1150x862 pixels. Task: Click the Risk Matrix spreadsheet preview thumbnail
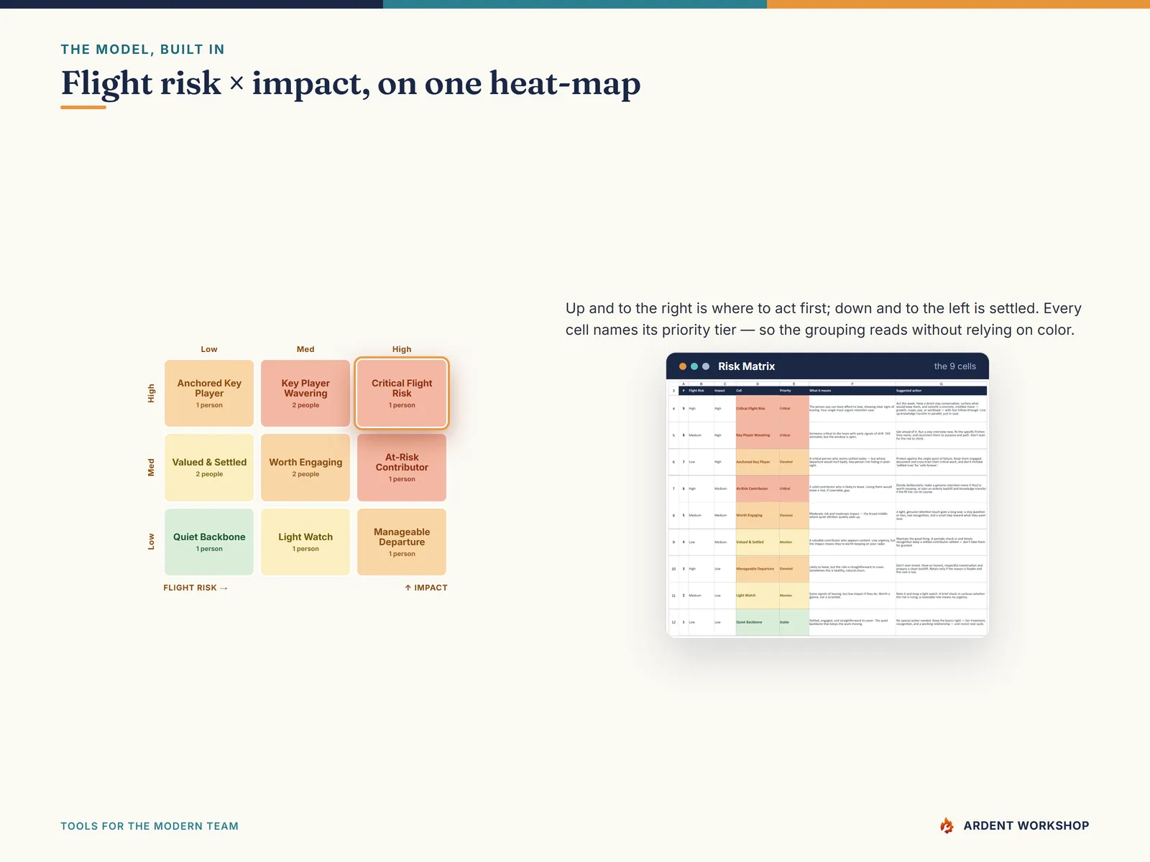pyautogui.click(x=827, y=509)
